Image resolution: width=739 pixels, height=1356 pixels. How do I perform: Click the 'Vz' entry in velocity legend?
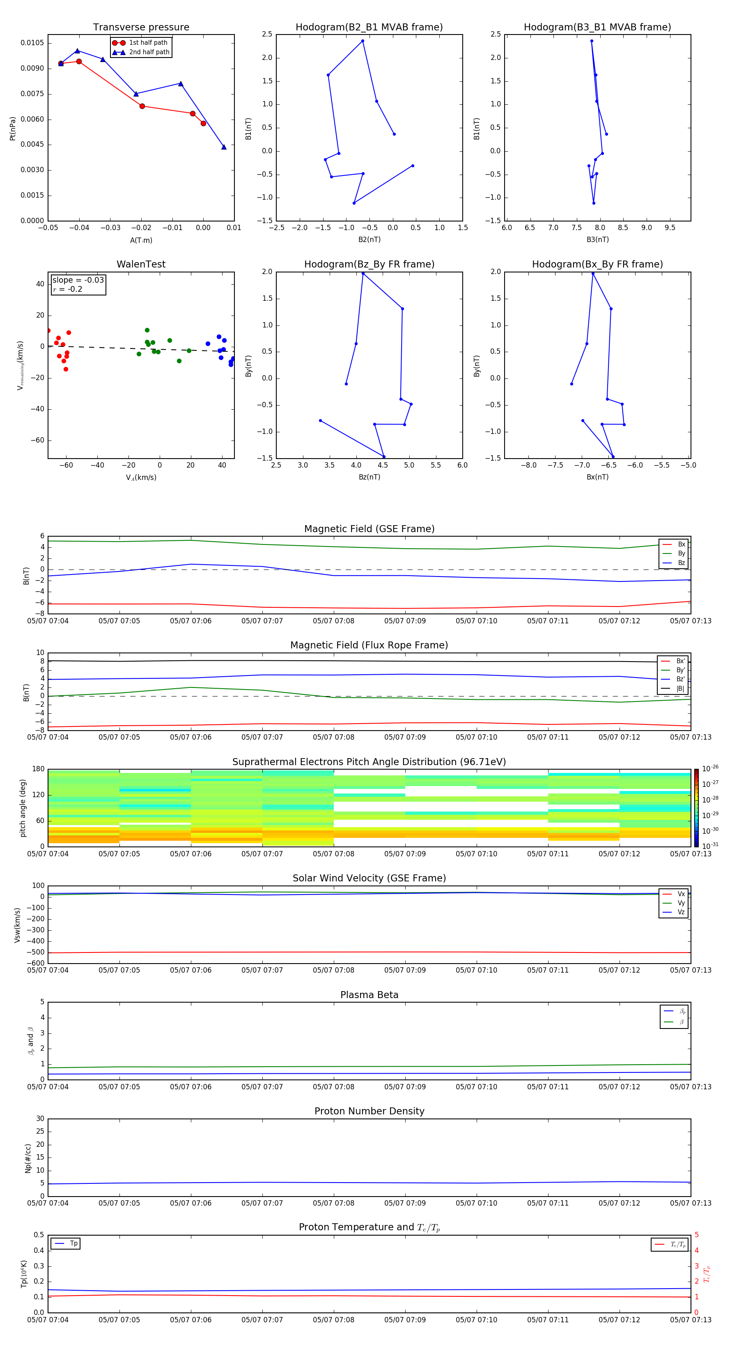coord(674,912)
